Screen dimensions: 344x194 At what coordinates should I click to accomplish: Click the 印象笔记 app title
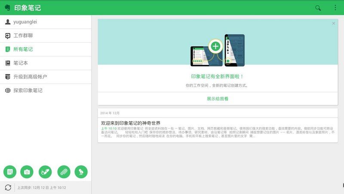click(x=28, y=8)
